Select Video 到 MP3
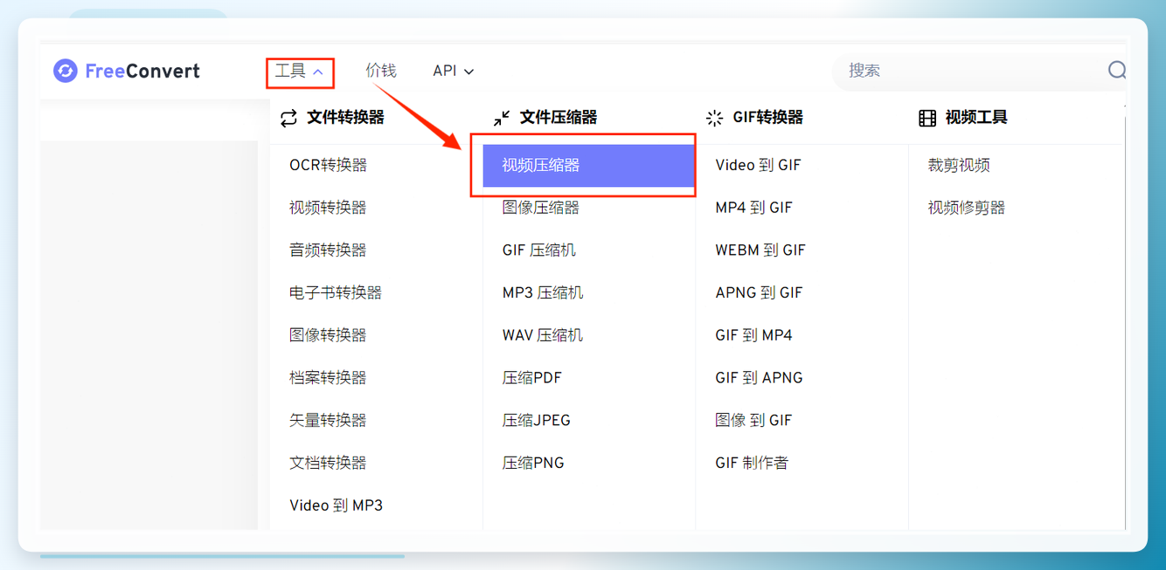Viewport: 1166px width, 570px height. (337, 505)
